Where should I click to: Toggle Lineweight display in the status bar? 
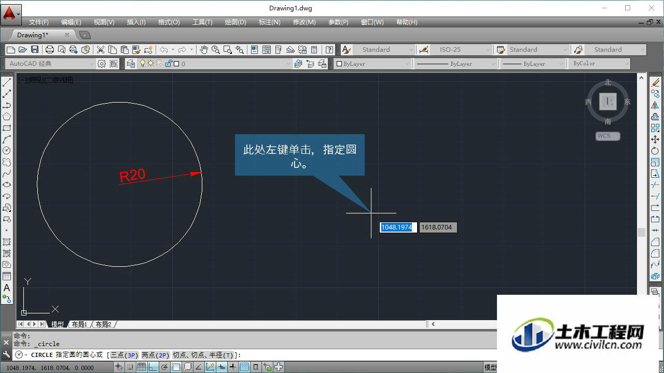coord(233,367)
